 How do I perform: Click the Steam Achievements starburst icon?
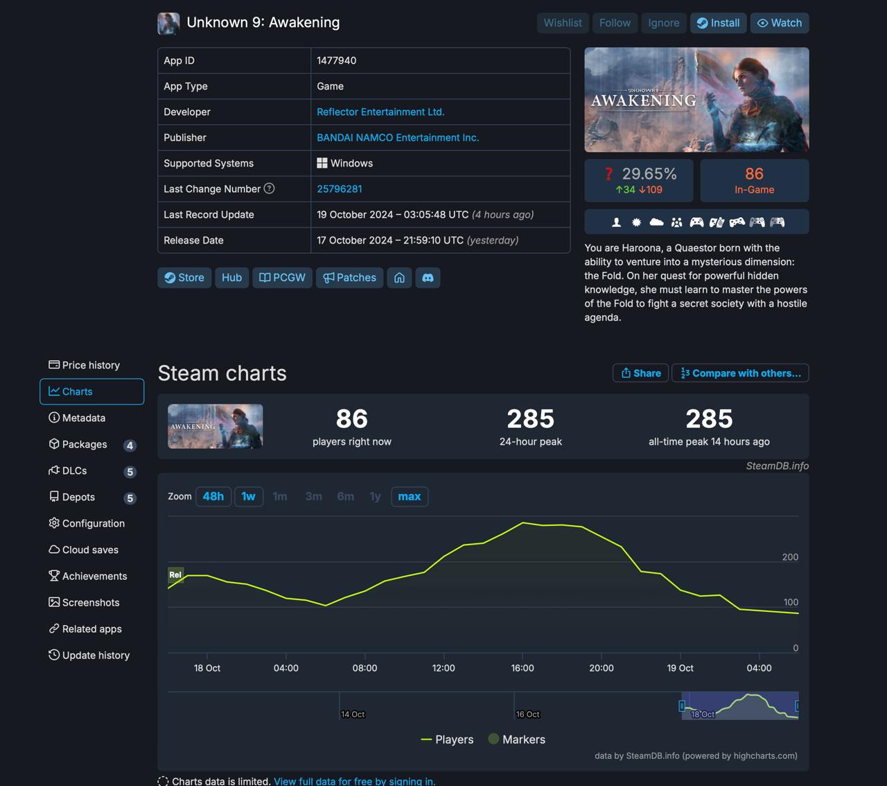click(x=636, y=222)
